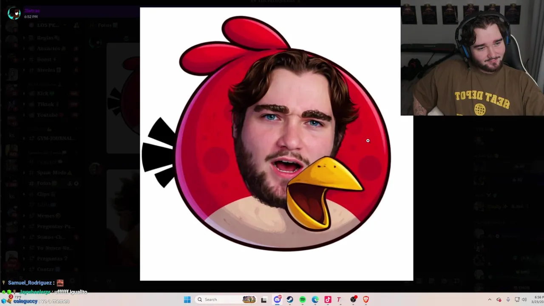The width and height of the screenshot is (544, 306).
Task: Open the clock and date flyout
Action: 538,300
